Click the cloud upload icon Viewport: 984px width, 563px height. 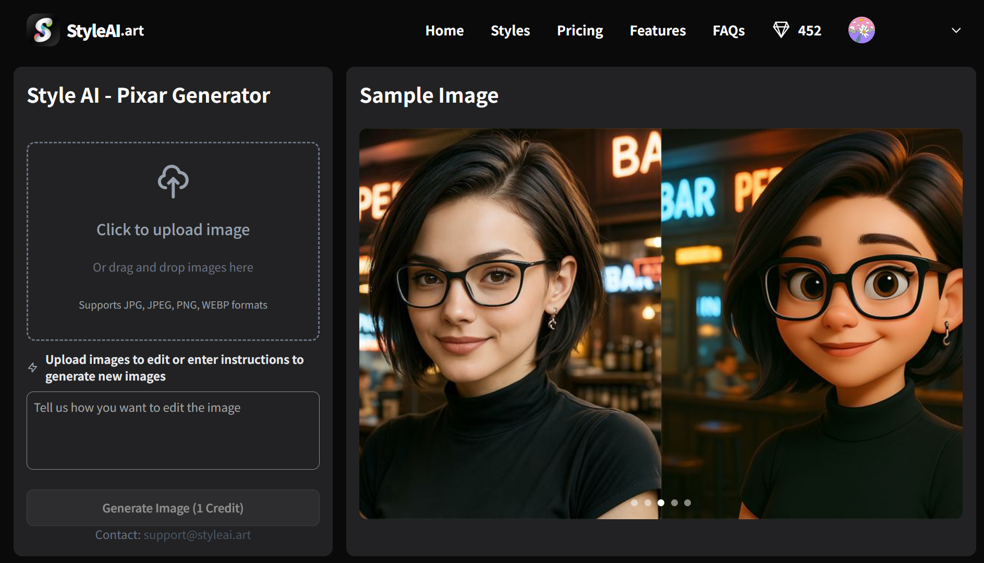coord(173,181)
